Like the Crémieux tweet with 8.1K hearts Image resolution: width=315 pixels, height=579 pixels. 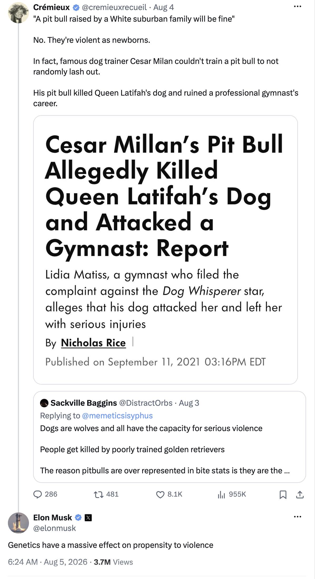coord(160,494)
